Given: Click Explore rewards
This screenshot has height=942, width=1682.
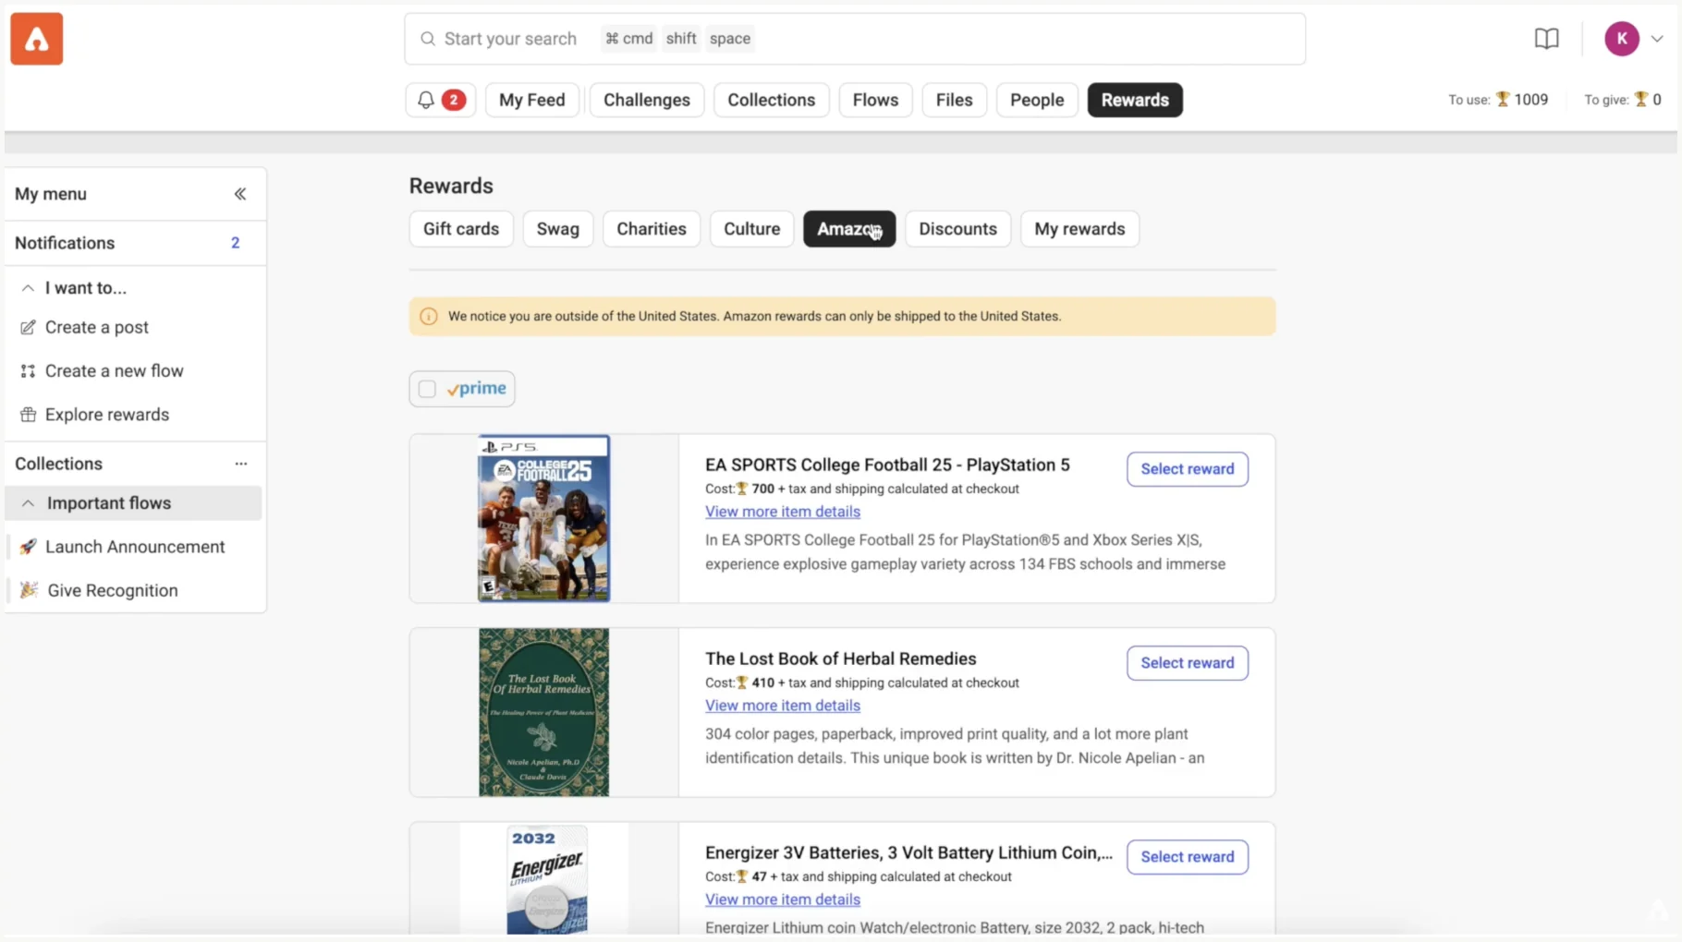Looking at the screenshot, I should coord(107,415).
